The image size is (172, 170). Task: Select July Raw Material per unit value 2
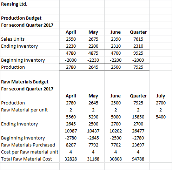161,110
